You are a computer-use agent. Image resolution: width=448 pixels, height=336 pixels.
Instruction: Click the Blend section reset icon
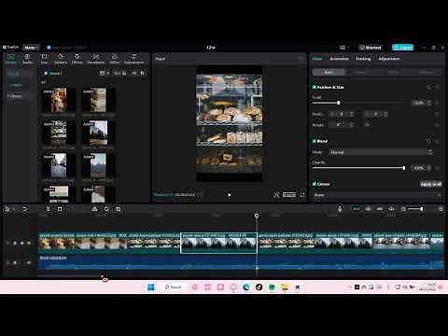428,141
